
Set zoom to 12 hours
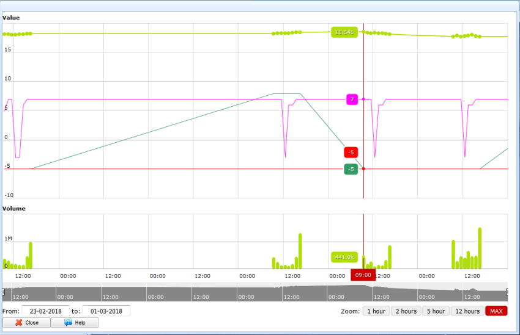pos(467,311)
